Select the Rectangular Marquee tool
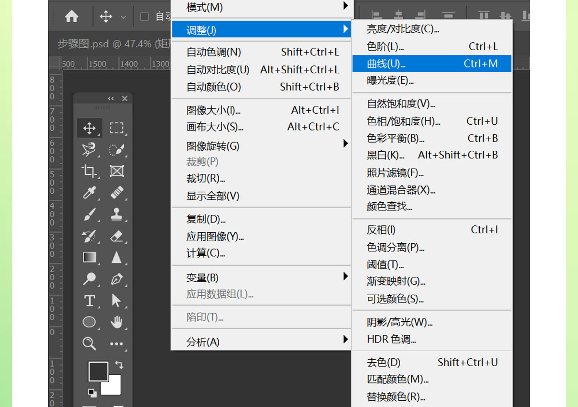 116,128
